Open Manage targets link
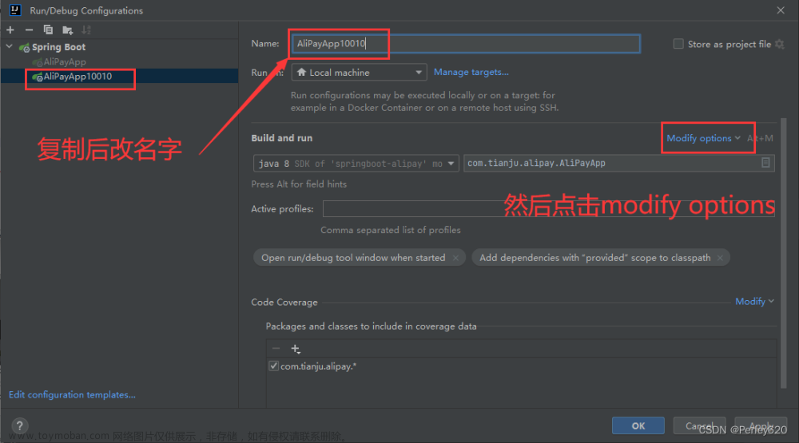This screenshot has width=799, height=443. (x=471, y=72)
